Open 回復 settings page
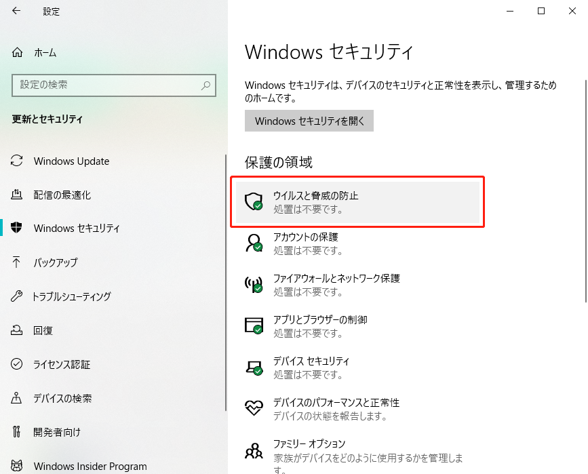The height and width of the screenshot is (474, 588). tap(42, 330)
